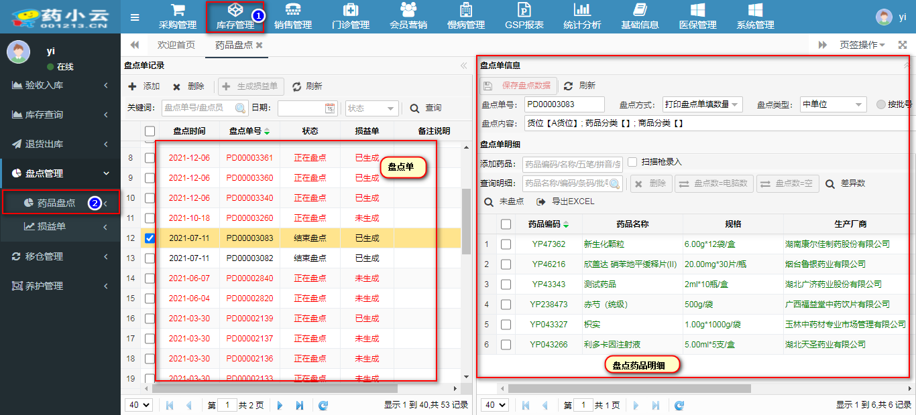Enable 扫描枪录入 checkbox

point(632,162)
